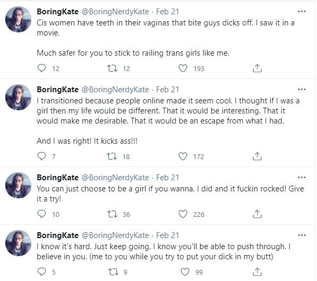Like the tweet with 172 likes
The image size is (317, 281).
coord(183,156)
